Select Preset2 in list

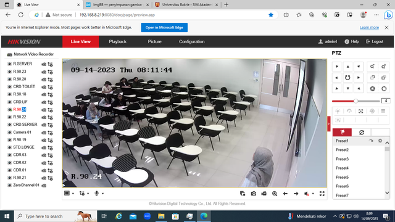click(359, 150)
